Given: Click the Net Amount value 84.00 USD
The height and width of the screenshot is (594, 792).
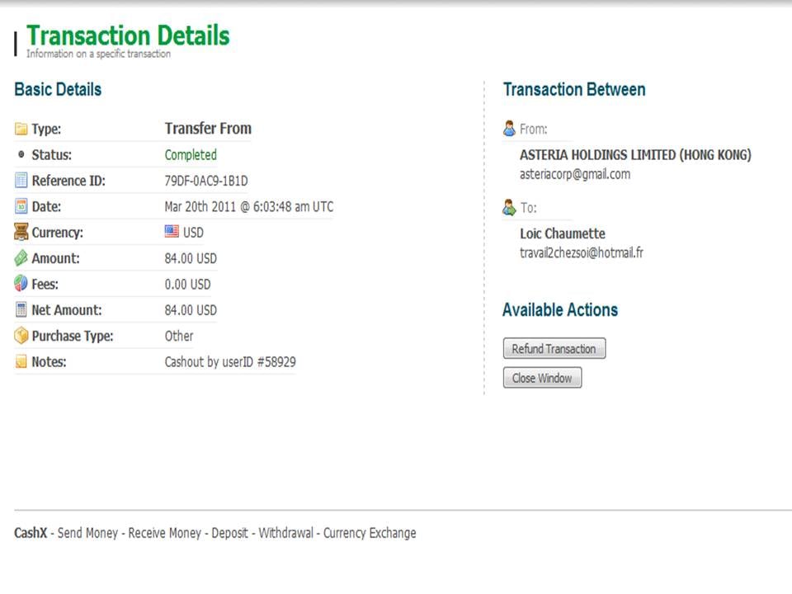Looking at the screenshot, I should [191, 310].
